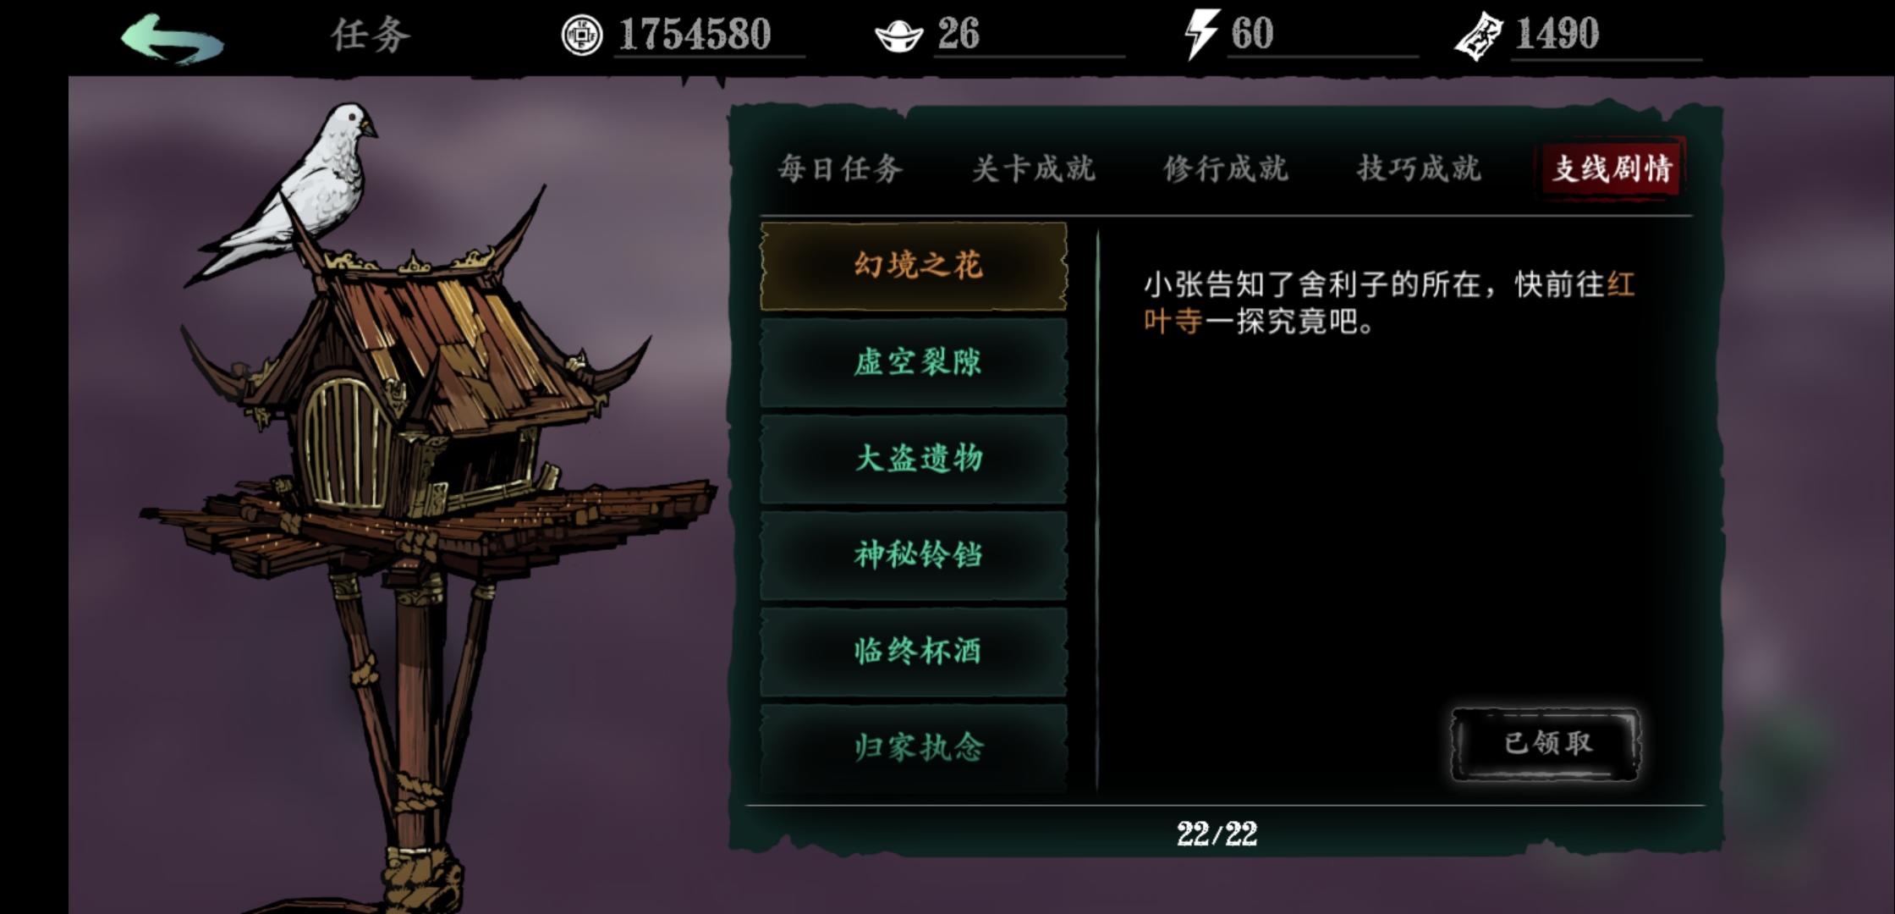Tap the 已领取 reward button
Viewport: 1895px width, 914px height.
1546,744
